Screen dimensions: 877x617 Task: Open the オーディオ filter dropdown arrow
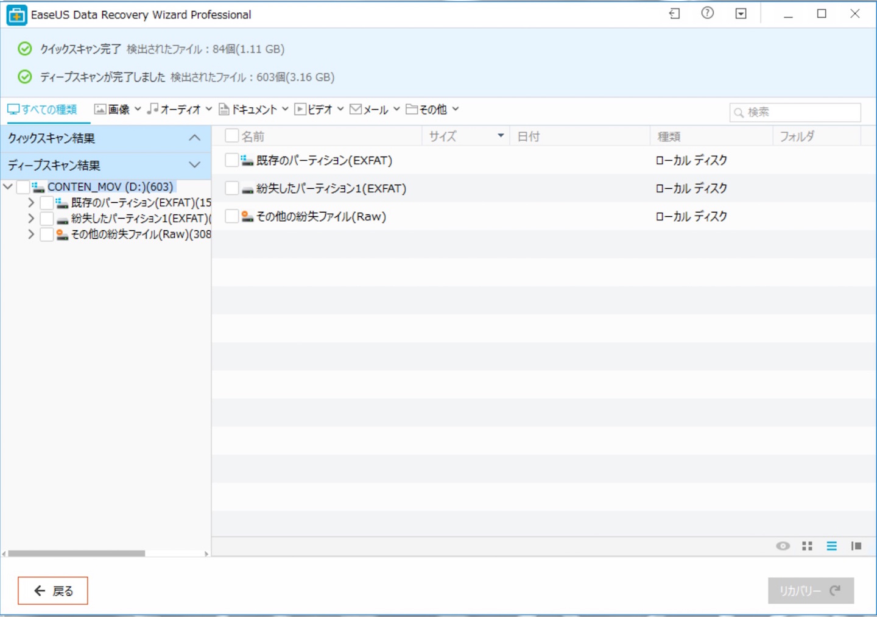pyautogui.click(x=208, y=109)
